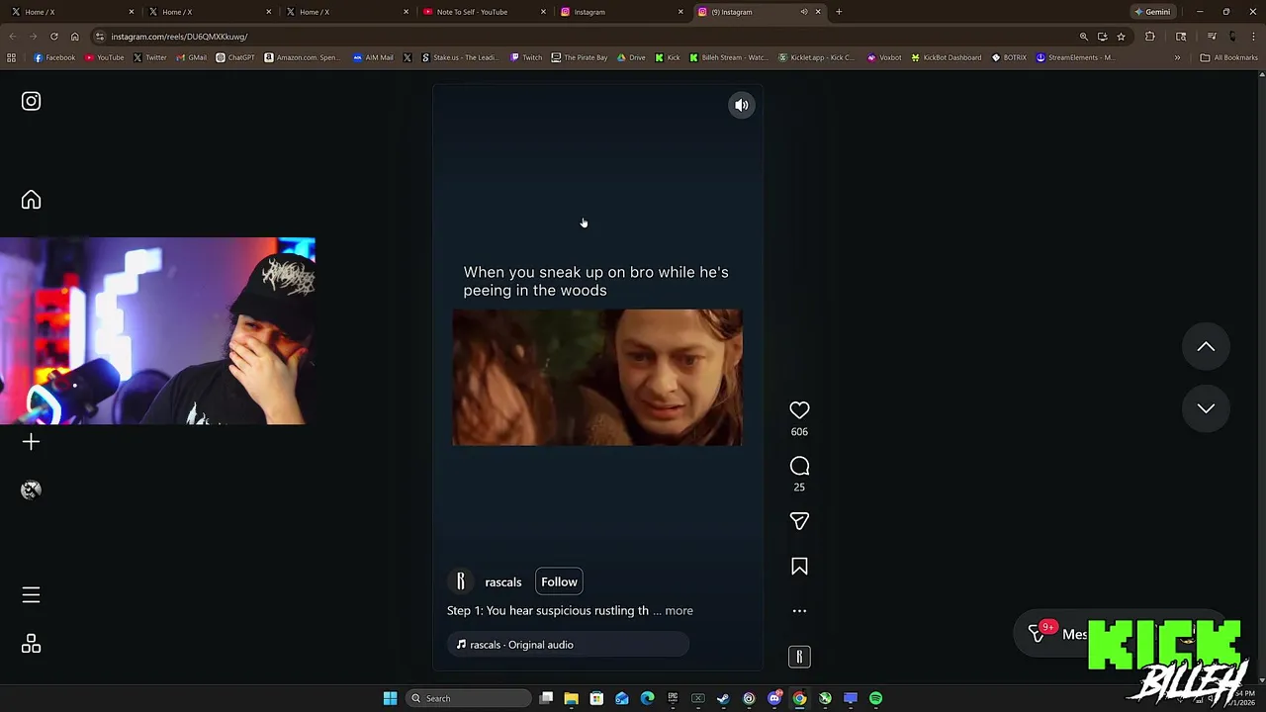1266x712 pixels.
Task: Expand the caption with the more link
Action: coord(678,611)
